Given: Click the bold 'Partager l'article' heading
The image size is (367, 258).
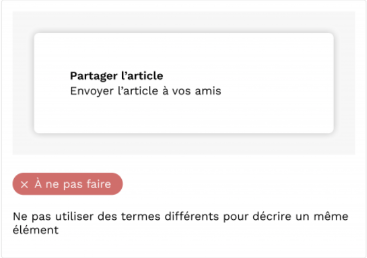Looking at the screenshot, I should [116, 76].
